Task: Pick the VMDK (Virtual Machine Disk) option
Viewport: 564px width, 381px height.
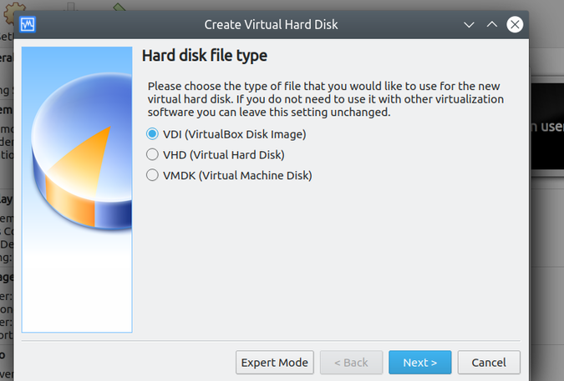Action: coord(152,175)
